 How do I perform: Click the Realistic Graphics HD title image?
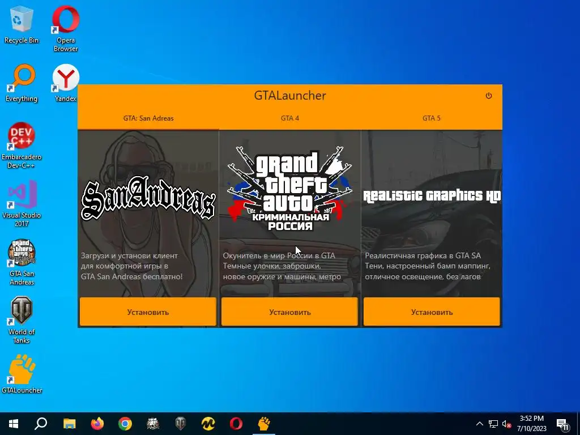pyautogui.click(x=432, y=195)
